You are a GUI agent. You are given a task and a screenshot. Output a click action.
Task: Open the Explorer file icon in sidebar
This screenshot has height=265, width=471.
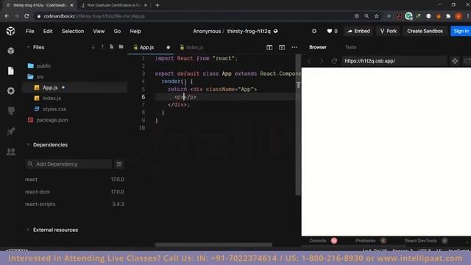[11, 71]
